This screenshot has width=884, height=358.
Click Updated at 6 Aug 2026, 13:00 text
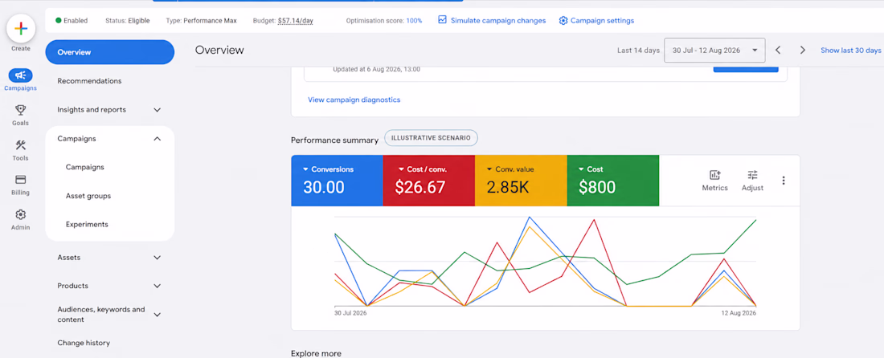click(377, 69)
